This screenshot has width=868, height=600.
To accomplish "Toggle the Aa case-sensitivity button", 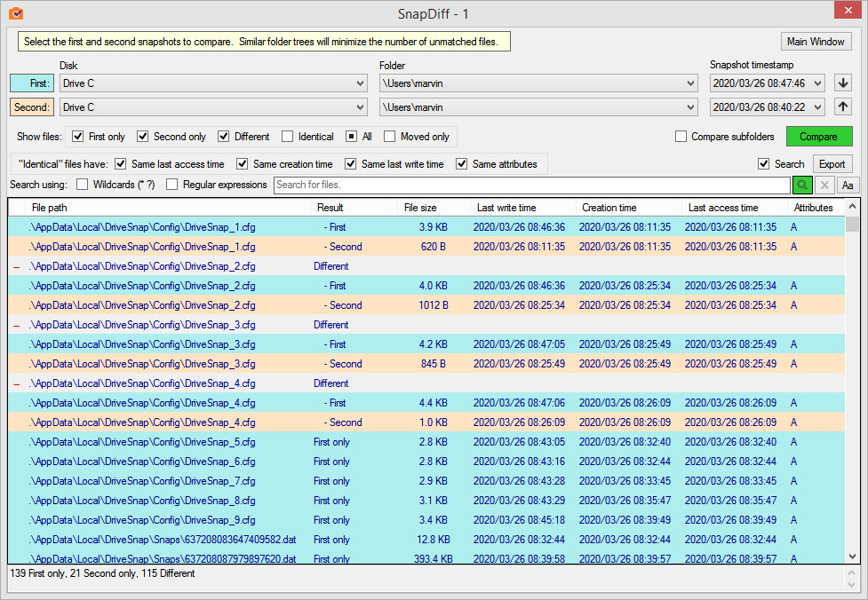I will click(848, 185).
